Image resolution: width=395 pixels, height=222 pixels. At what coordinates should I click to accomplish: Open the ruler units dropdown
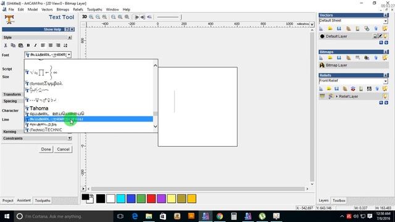tap(312, 24)
